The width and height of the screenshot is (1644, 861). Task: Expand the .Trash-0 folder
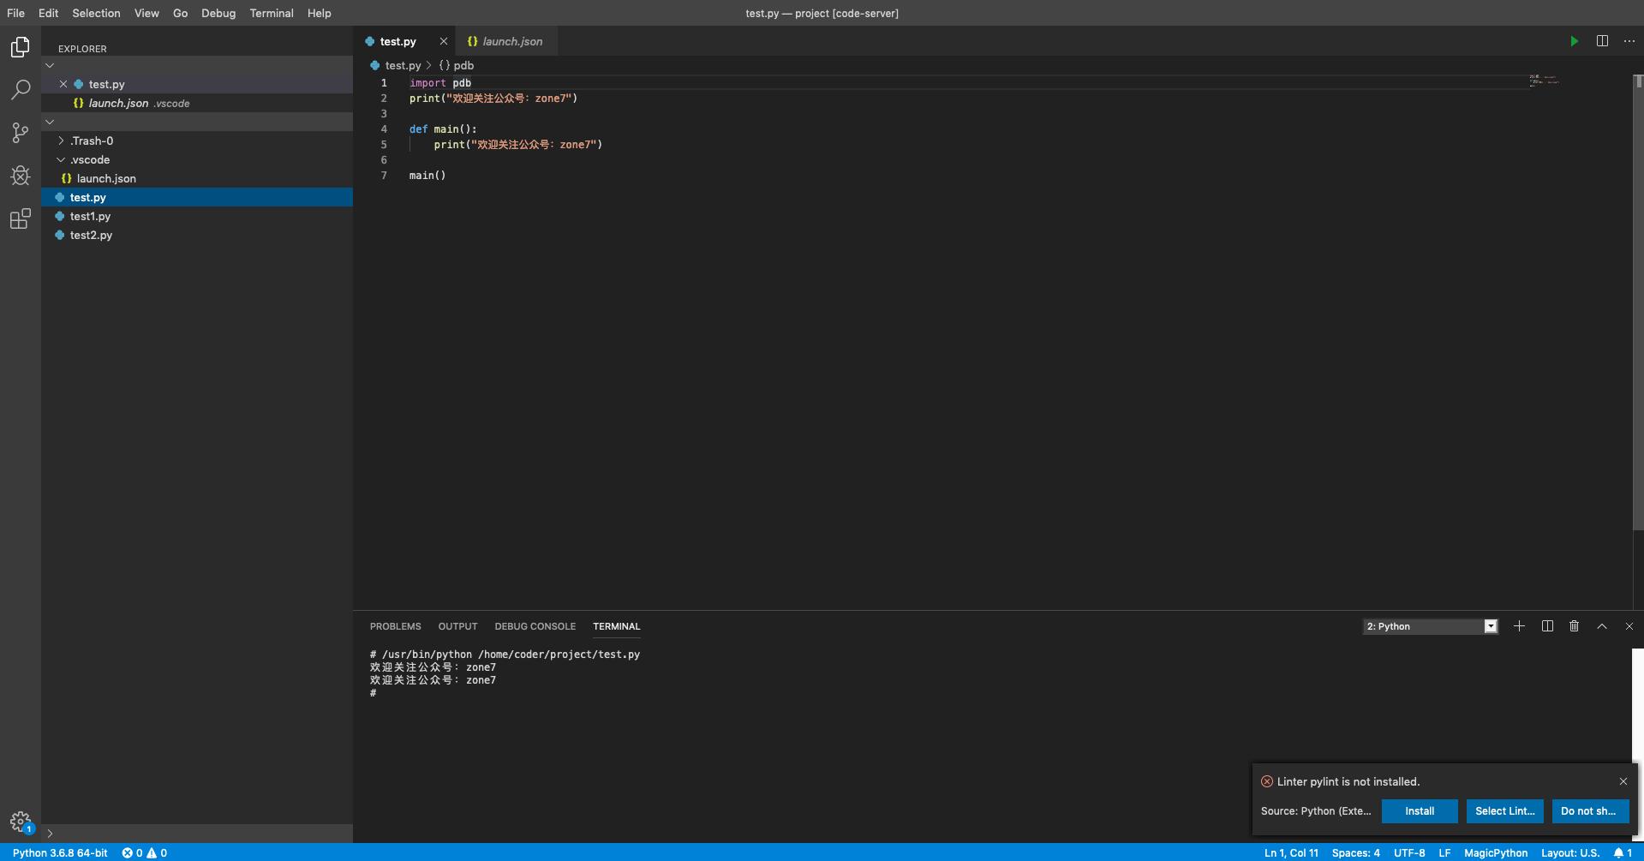(x=61, y=141)
